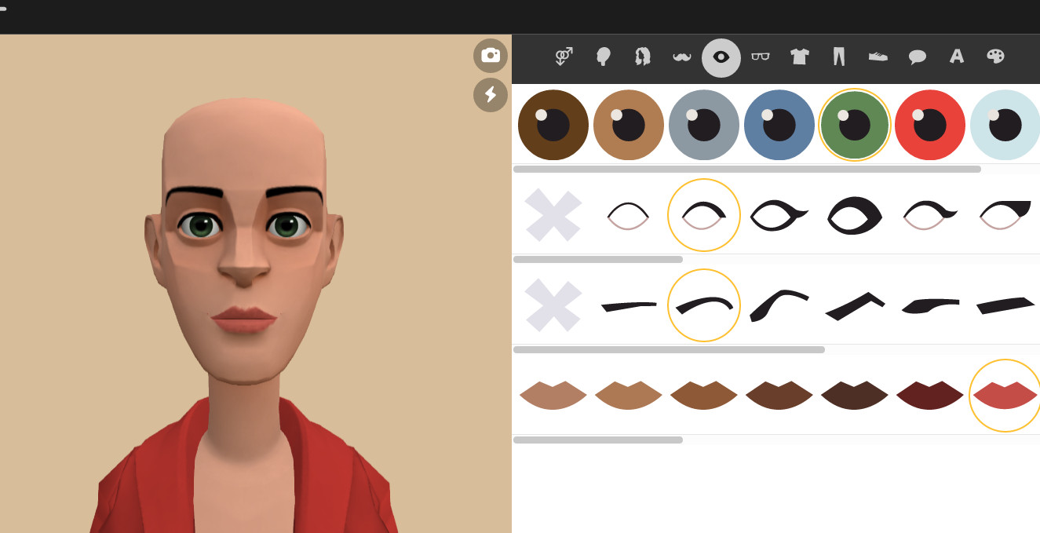The width and height of the screenshot is (1040, 533).
Task: Select the circled curved arch eyebrow
Action: [x=704, y=305]
